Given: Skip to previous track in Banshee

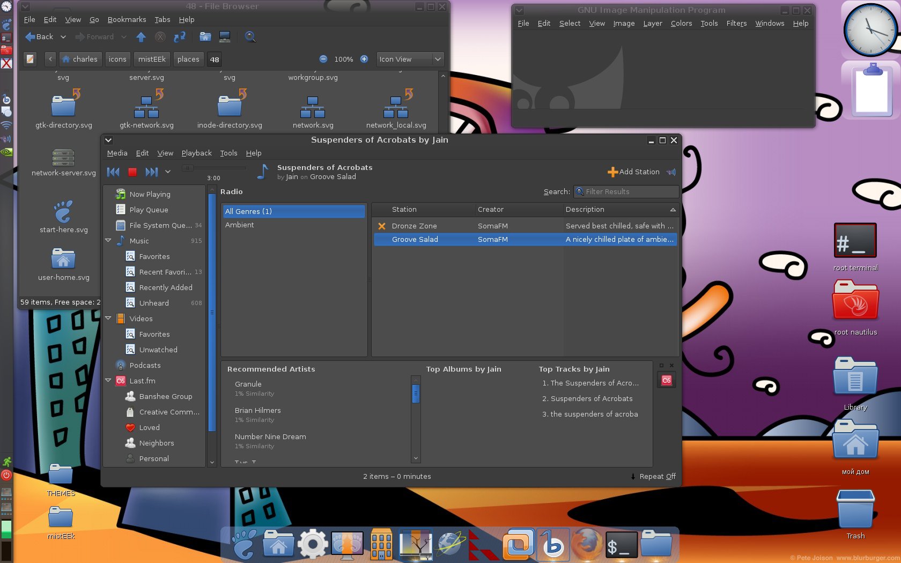Looking at the screenshot, I should click(x=113, y=172).
